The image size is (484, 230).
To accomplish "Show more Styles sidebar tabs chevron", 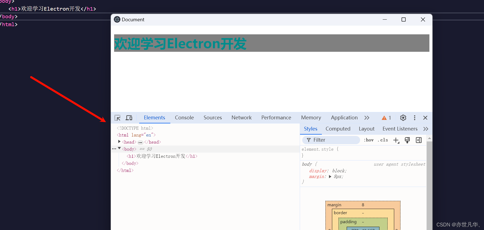I will click(426, 129).
